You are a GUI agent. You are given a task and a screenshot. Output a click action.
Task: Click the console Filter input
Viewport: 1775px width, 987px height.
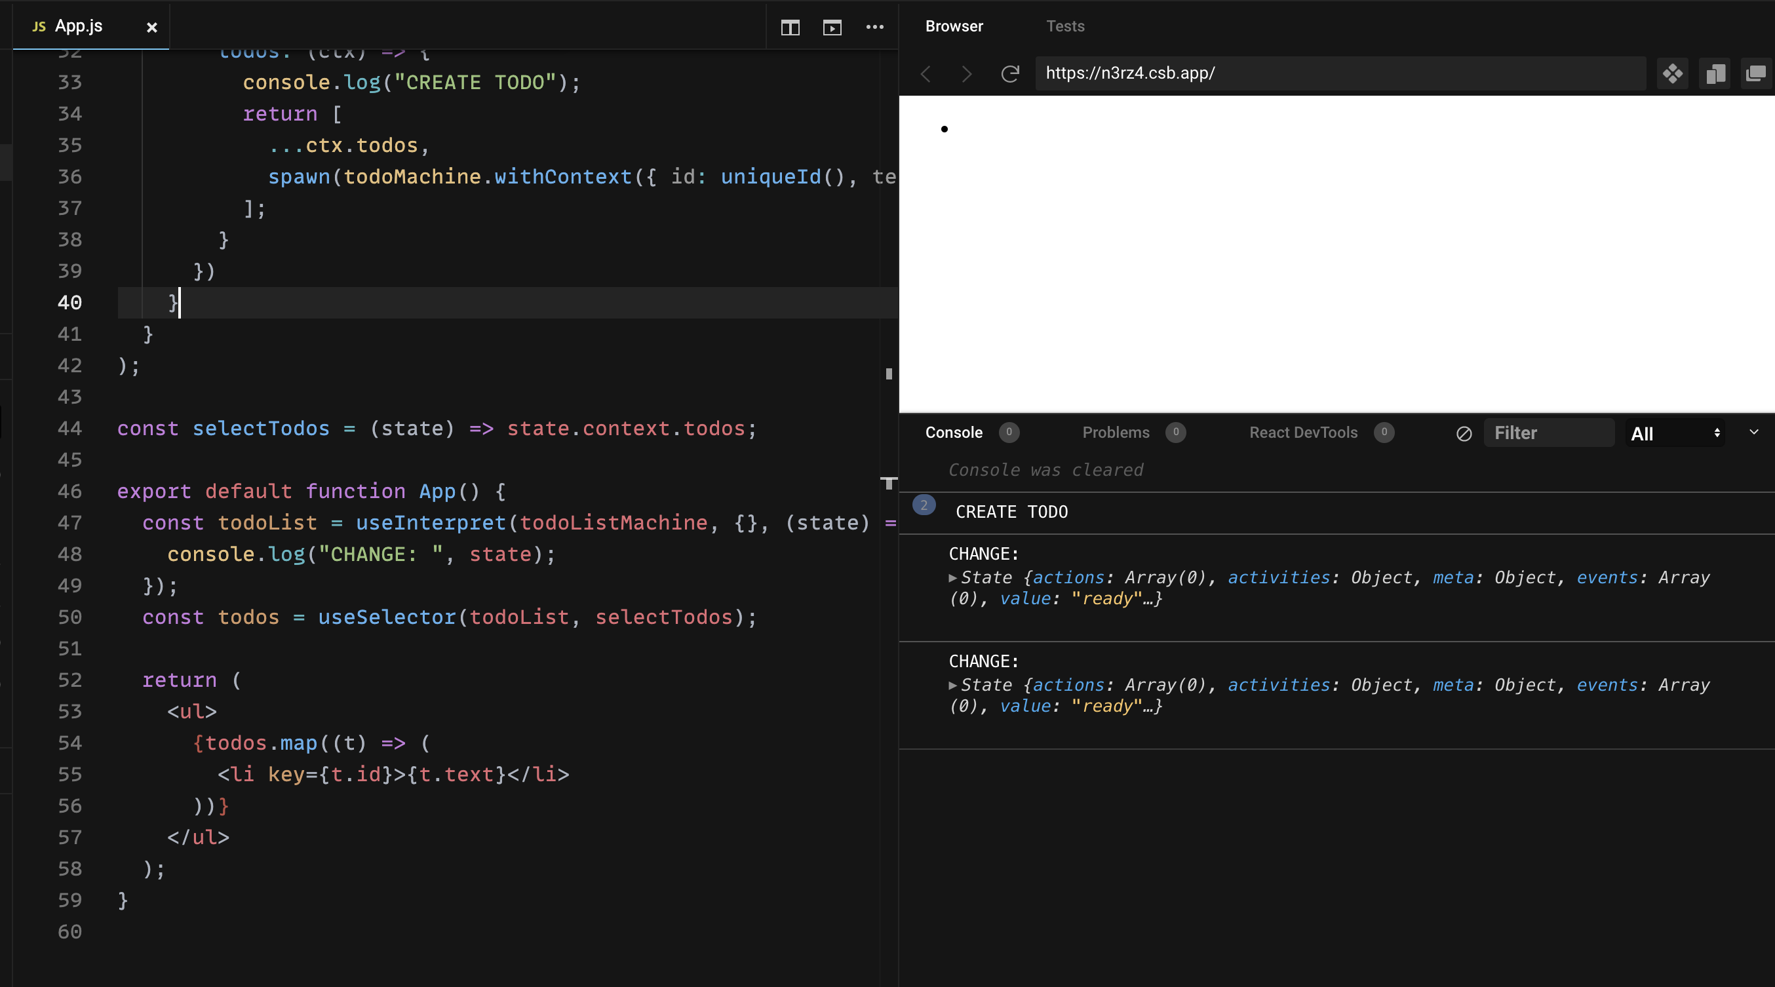(x=1549, y=433)
